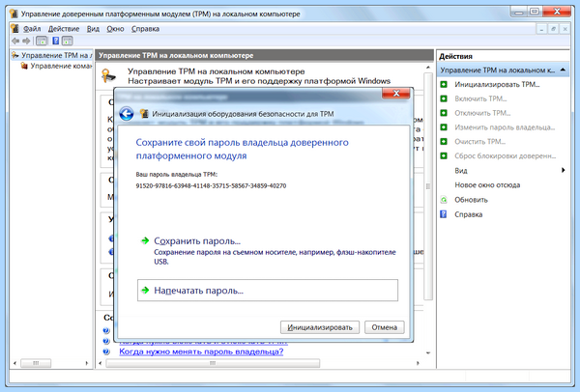Click the Отключить TPM green icon
The image size is (580, 392).
click(x=444, y=113)
